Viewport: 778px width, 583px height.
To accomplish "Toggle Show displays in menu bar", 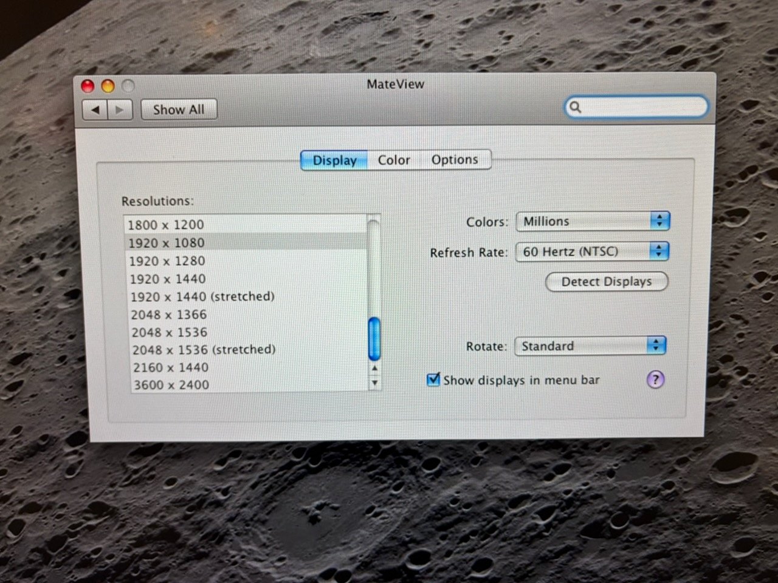I will (x=433, y=380).
